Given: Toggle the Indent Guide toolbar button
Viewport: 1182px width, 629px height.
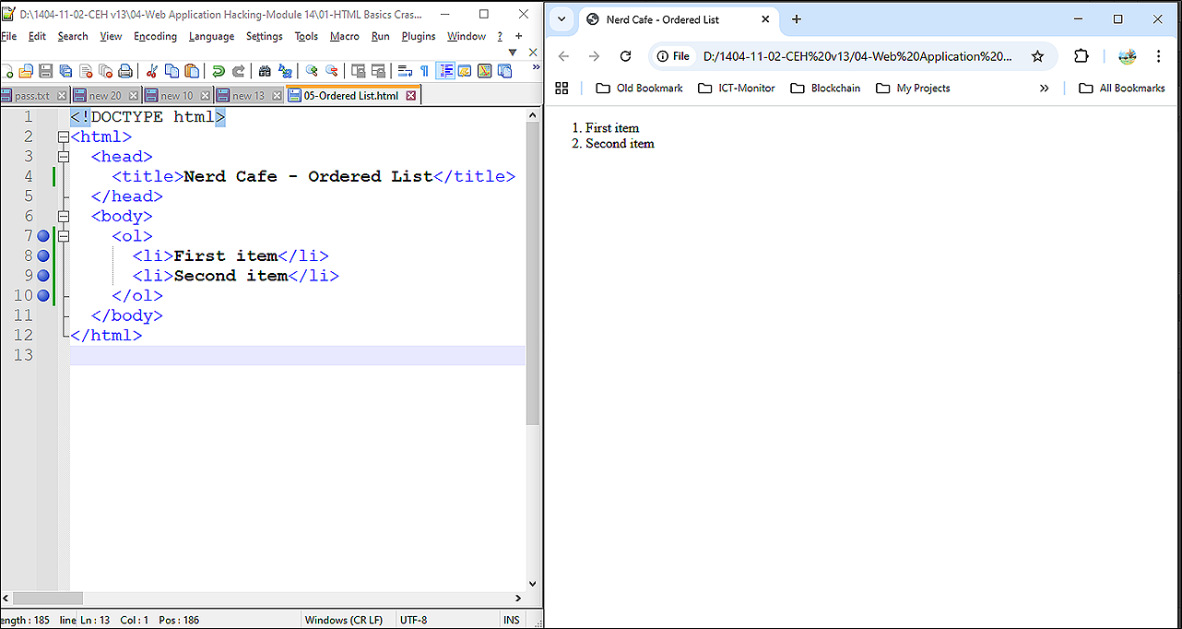Looking at the screenshot, I should coord(444,71).
